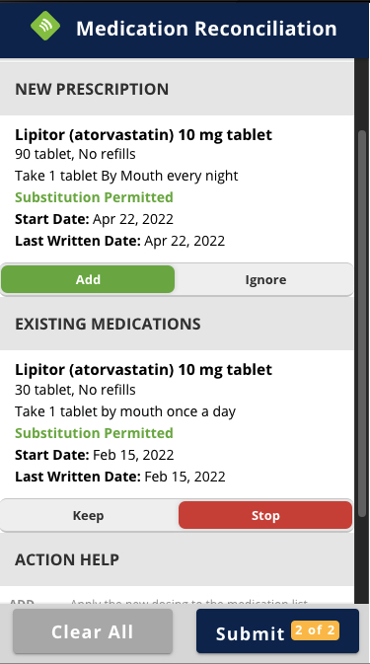The image size is (370, 664).
Task: Click new prescription Lipitor 10 mg tablet title
Action: point(143,134)
